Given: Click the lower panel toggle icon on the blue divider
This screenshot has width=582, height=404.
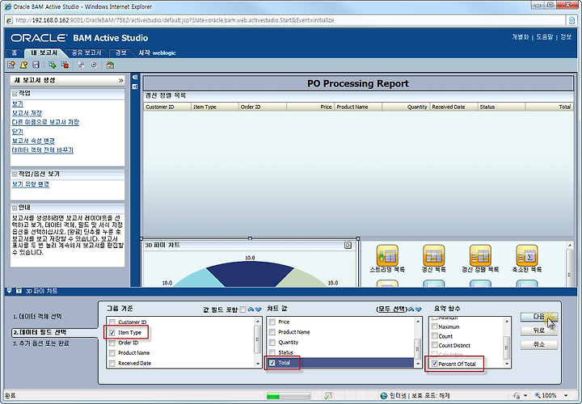Looking at the screenshot, I should [135, 86].
